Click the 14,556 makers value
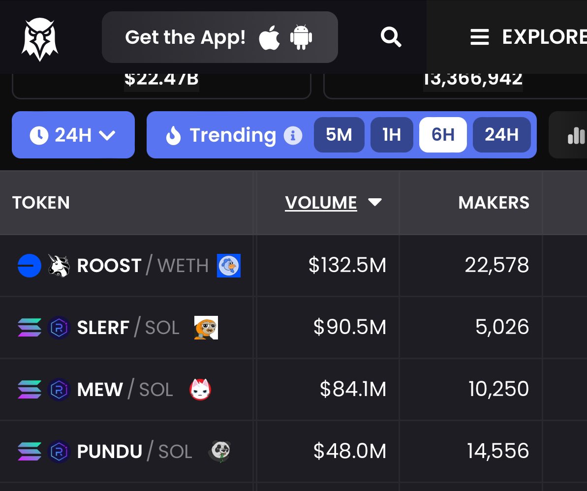The width and height of the screenshot is (587, 491). pos(498,451)
